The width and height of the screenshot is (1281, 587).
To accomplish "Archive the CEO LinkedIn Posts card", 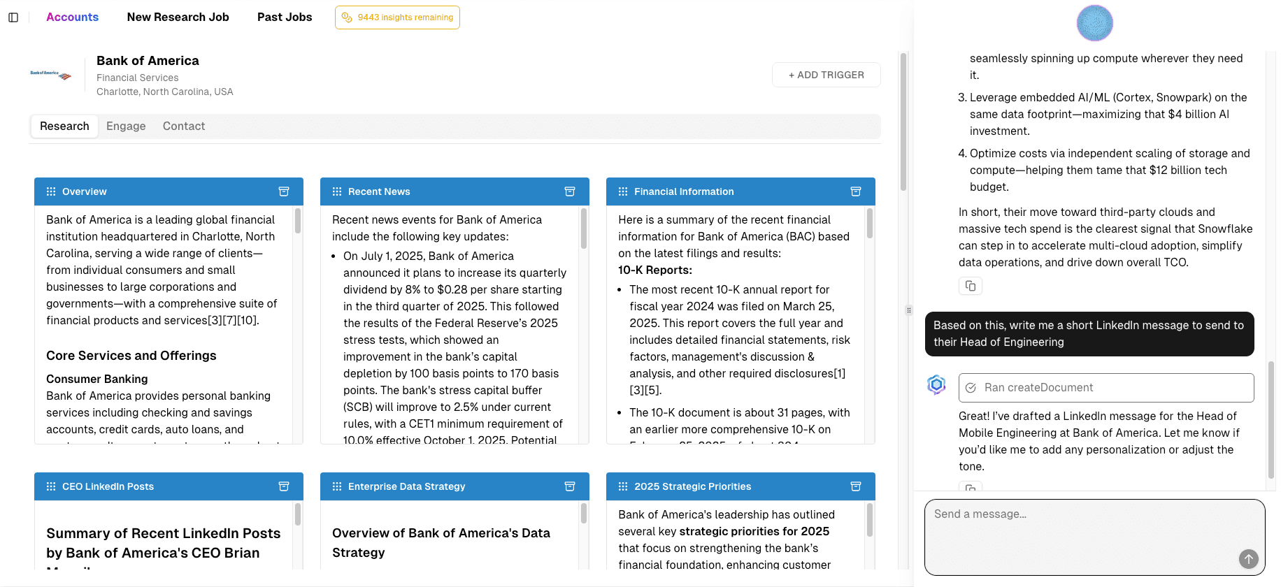I will [x=284, y=486].
